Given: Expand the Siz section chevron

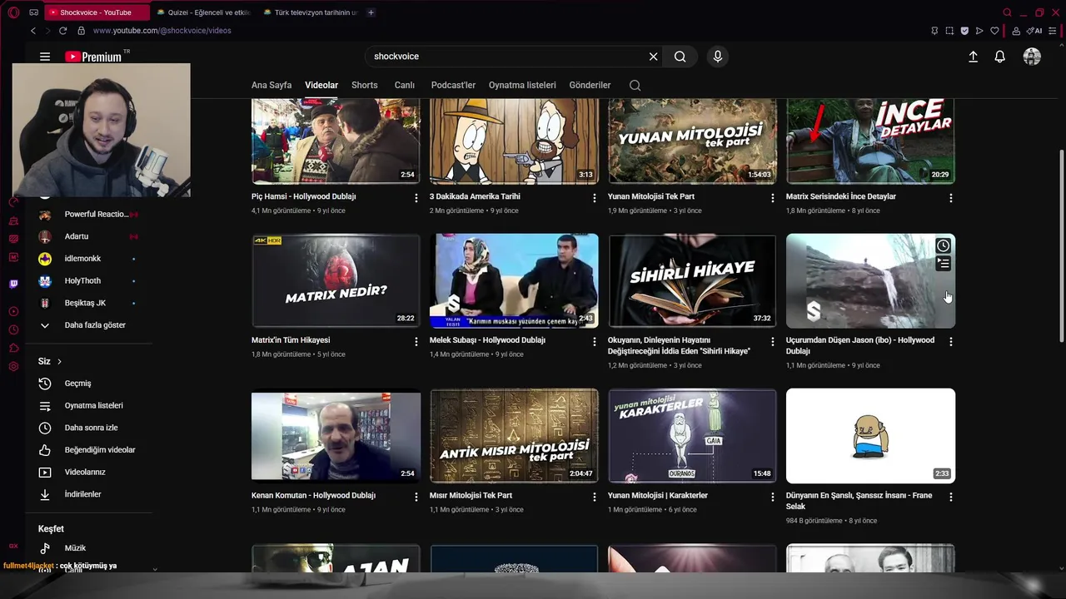Looking at the screenshot, I should [x=59, y=361].
